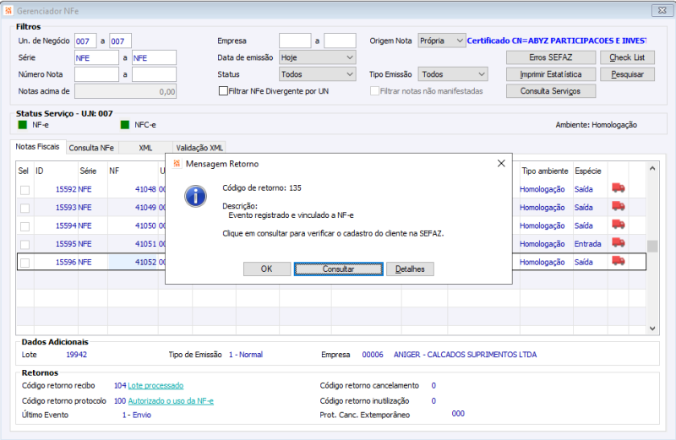The width and height of the screenshot is (676, 440).
Task: Switch to the Notas Fiscais tab
Action: (37, 146)
